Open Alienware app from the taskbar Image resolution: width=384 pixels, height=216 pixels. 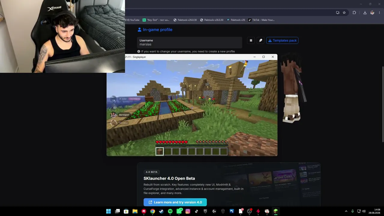(223, 211)
